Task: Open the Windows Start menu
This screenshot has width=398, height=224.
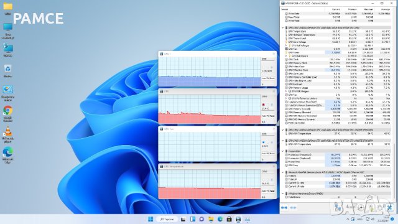Action: click(x=150, y=219)
